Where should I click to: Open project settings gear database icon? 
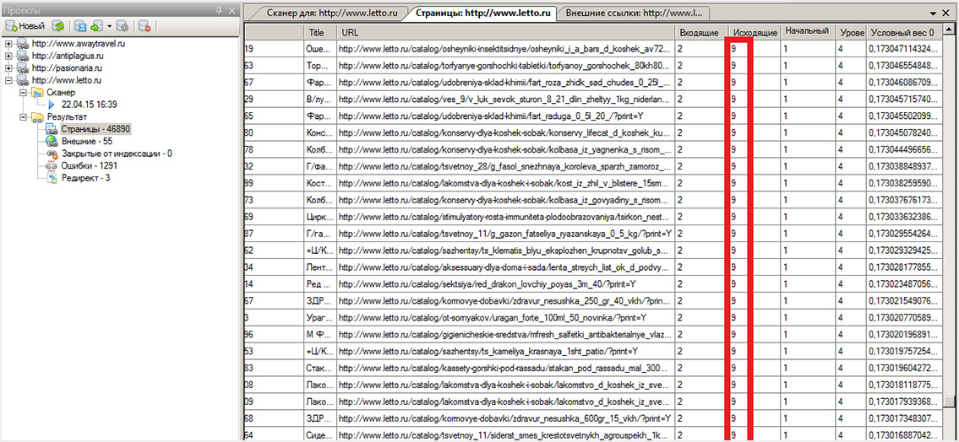pos(123,26)
